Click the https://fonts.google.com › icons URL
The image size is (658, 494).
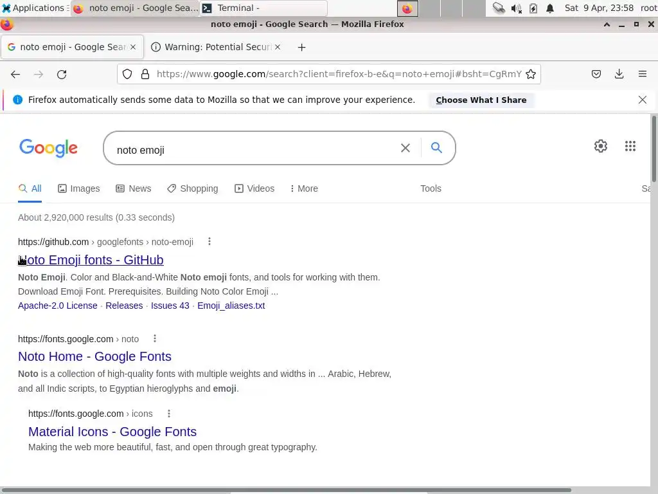(90, 414)
